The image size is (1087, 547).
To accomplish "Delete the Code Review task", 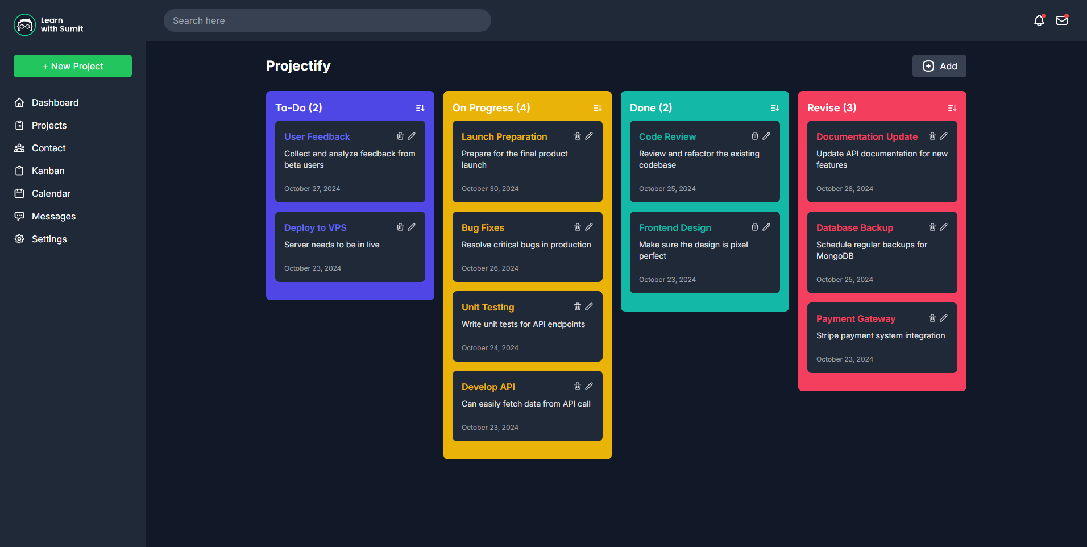I will [x=755, y=136].
